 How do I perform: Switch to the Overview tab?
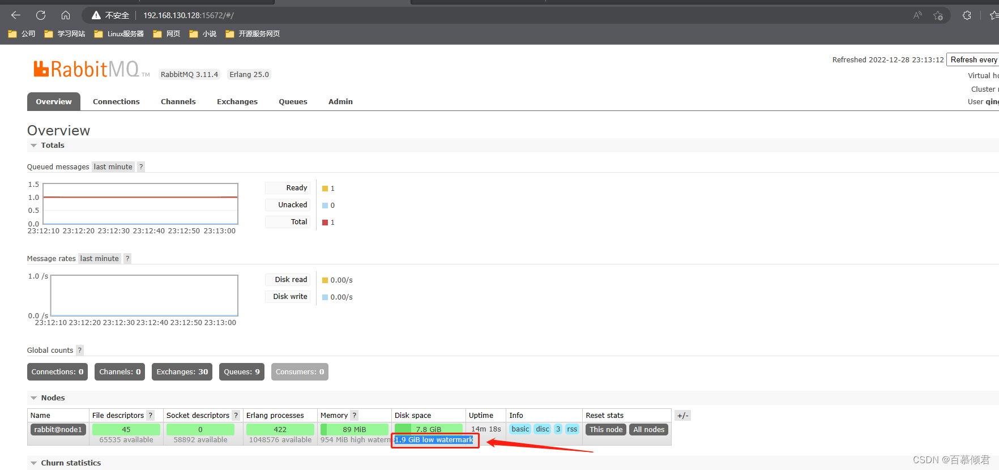pos(54,101)
